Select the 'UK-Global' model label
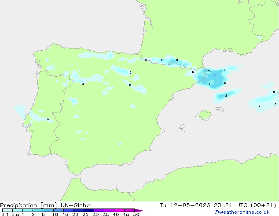 [x=76, y=205]
